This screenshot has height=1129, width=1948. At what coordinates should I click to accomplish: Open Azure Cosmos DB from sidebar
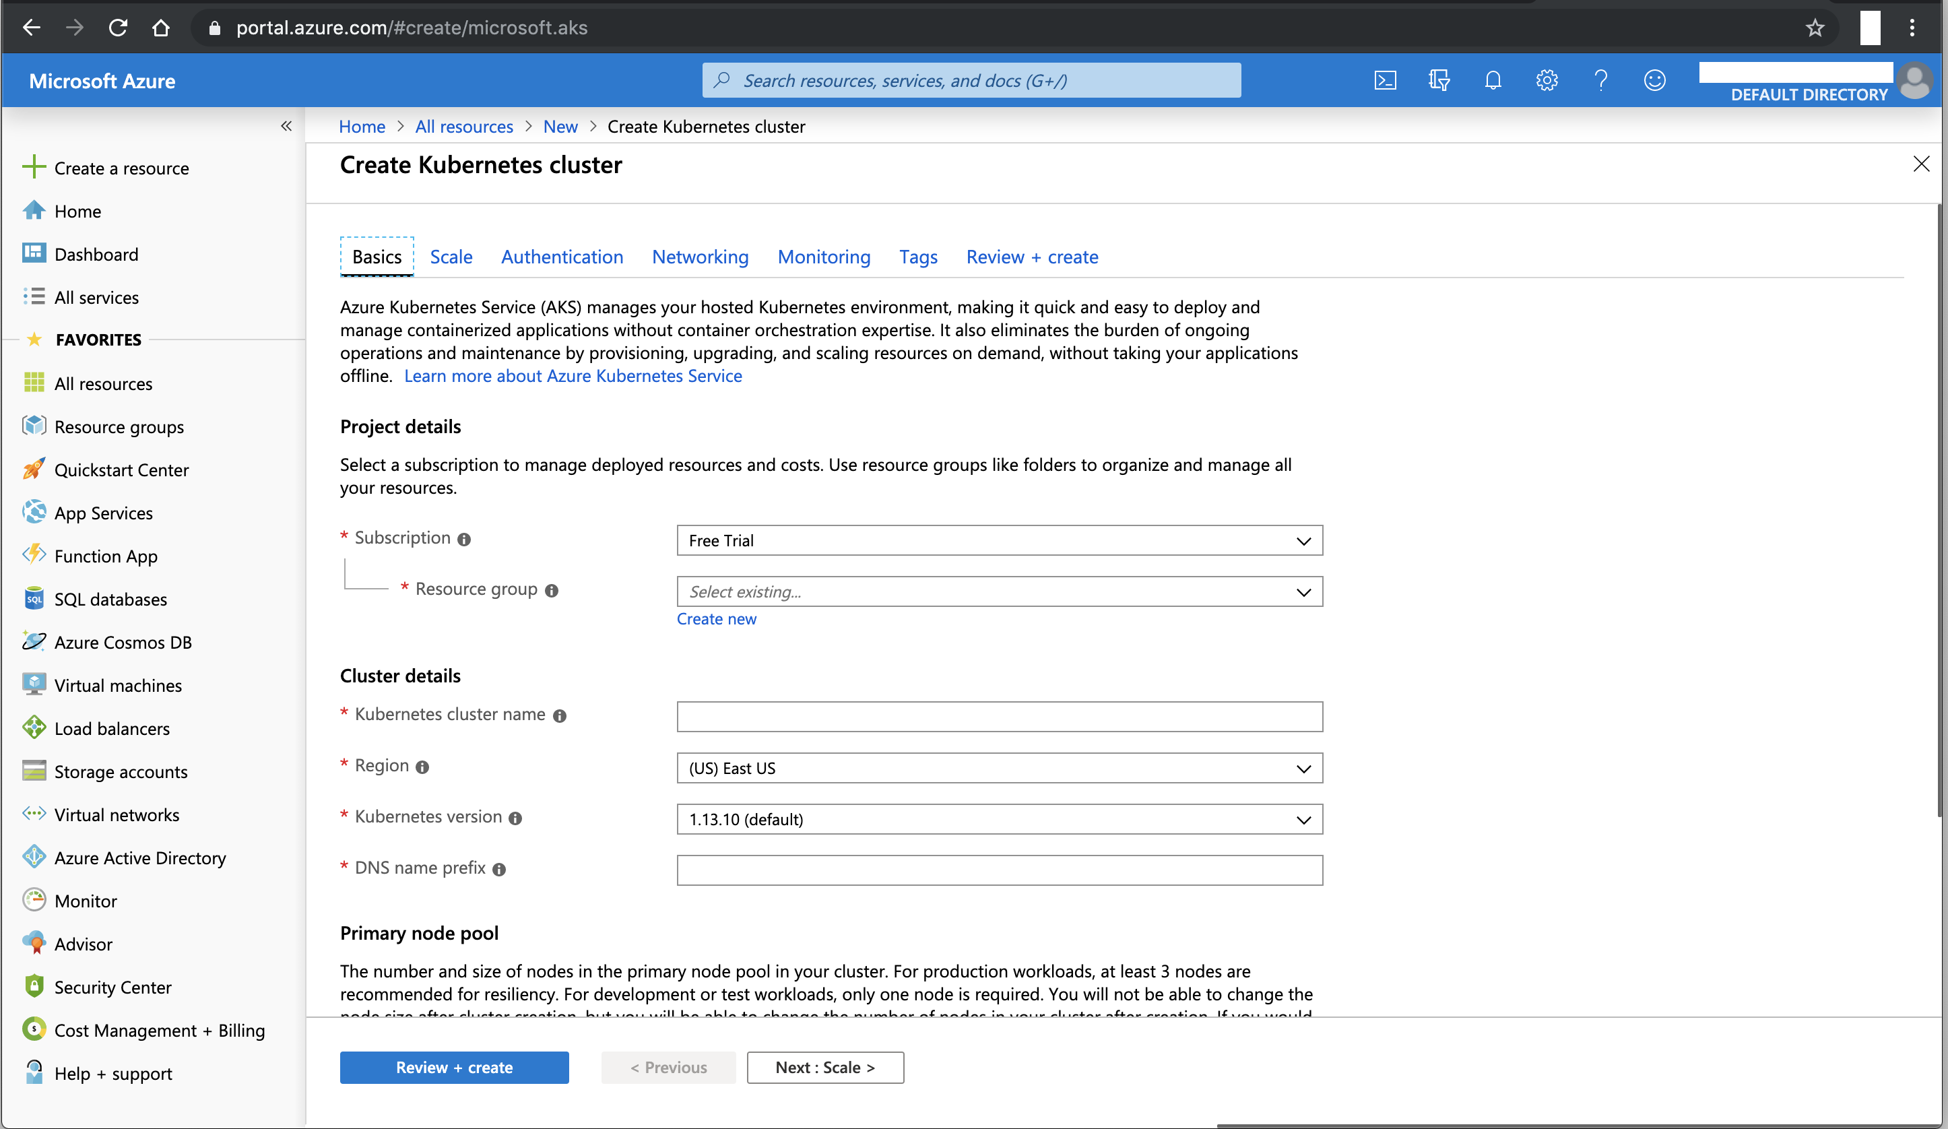[x=124, y=642]
